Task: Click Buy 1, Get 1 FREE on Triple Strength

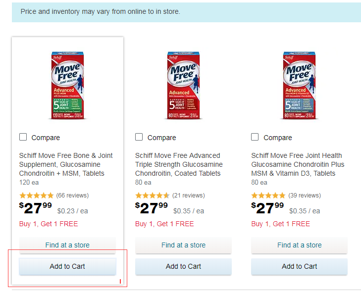Action: [164, 224]
